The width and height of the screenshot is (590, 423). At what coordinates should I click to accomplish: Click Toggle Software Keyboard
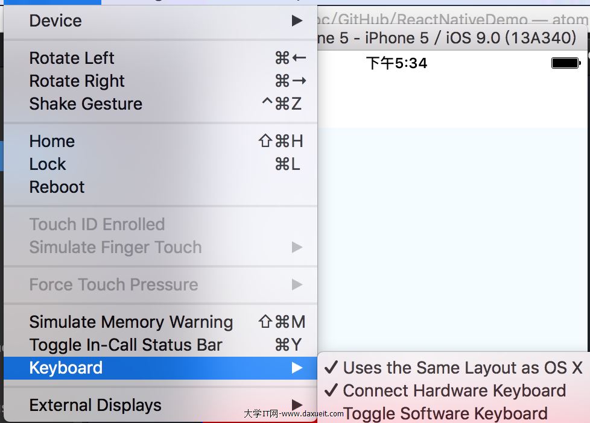coord(445,414)
